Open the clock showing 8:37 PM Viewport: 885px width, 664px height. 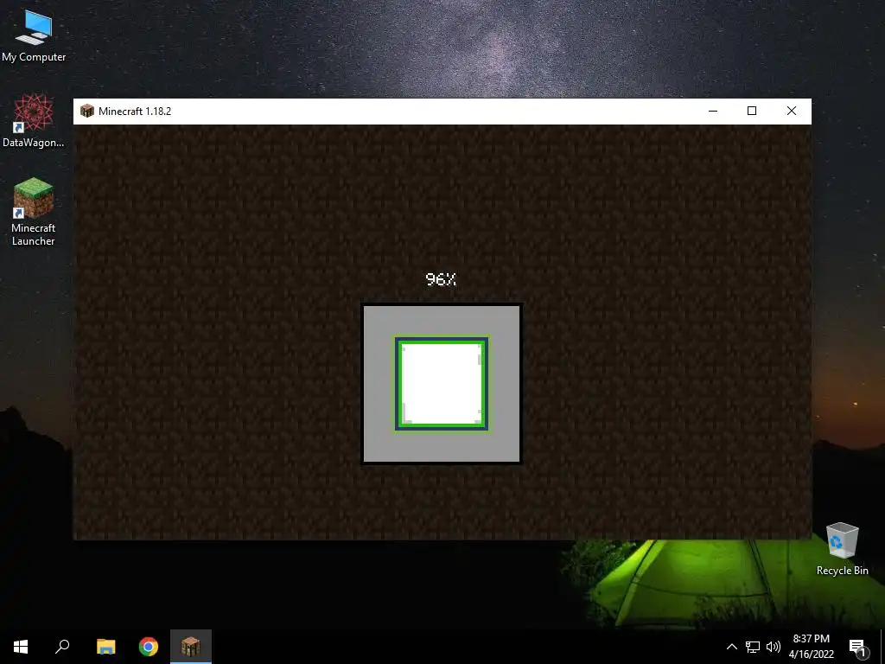point(811,647)
